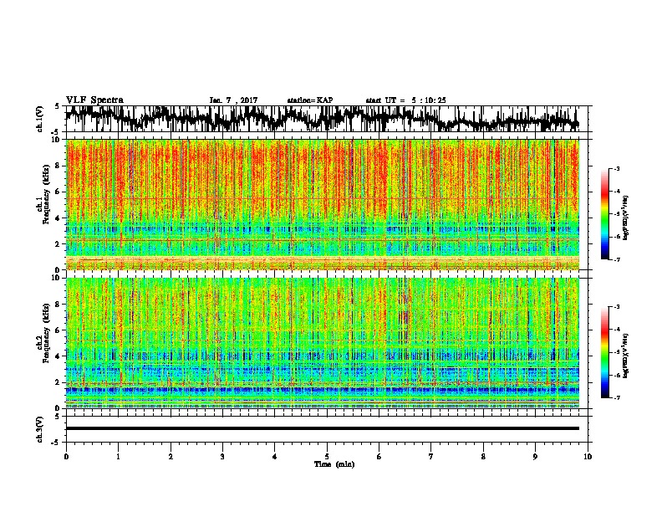Click the "VLF Spectra" plot title
The image size is (662, 512).
click(x=94, y=100)
